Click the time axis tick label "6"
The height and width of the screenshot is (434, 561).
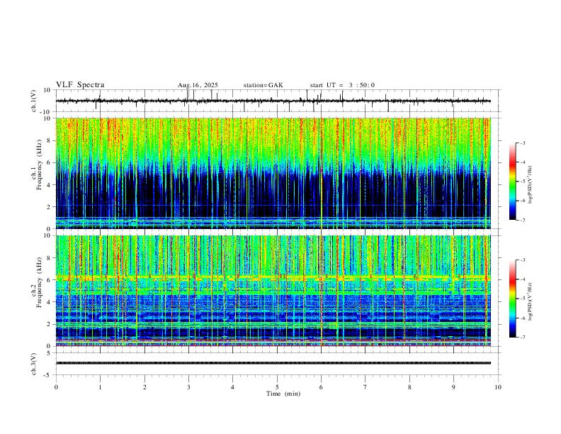coord(321,387)
